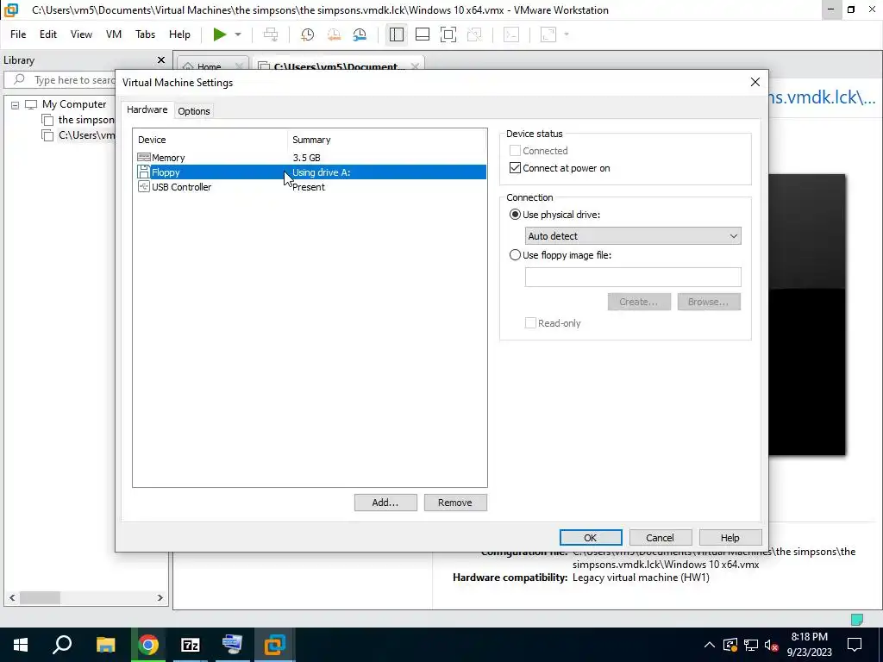Screen dimensions: 883x662
Task: Select the Memory device icon
Action: pos(144,158)
